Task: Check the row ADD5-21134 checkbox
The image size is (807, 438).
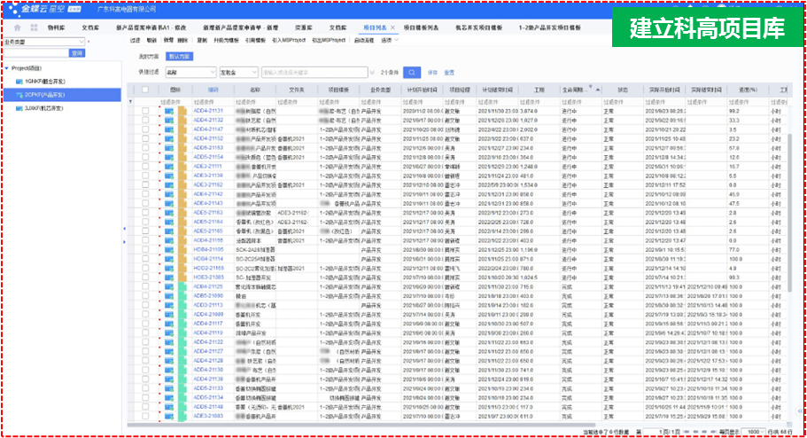Action: (145, 397)
